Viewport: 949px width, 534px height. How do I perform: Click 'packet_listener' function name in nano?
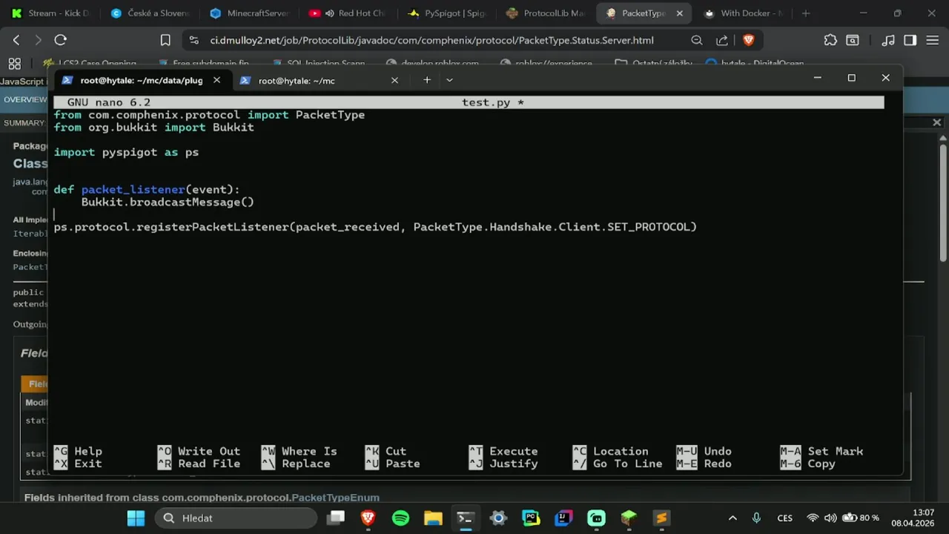[133, 189]
